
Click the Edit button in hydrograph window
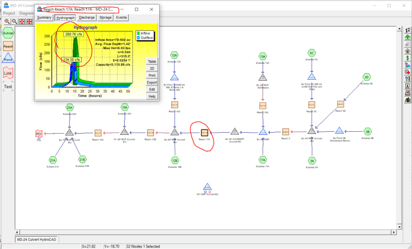[x=152, y=89]
